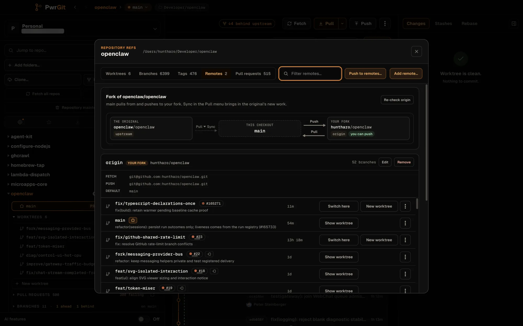The height and width of the screenshot is (326, 523).
Task: Click the Fetch button in toolbar
Action: point(297,23)
